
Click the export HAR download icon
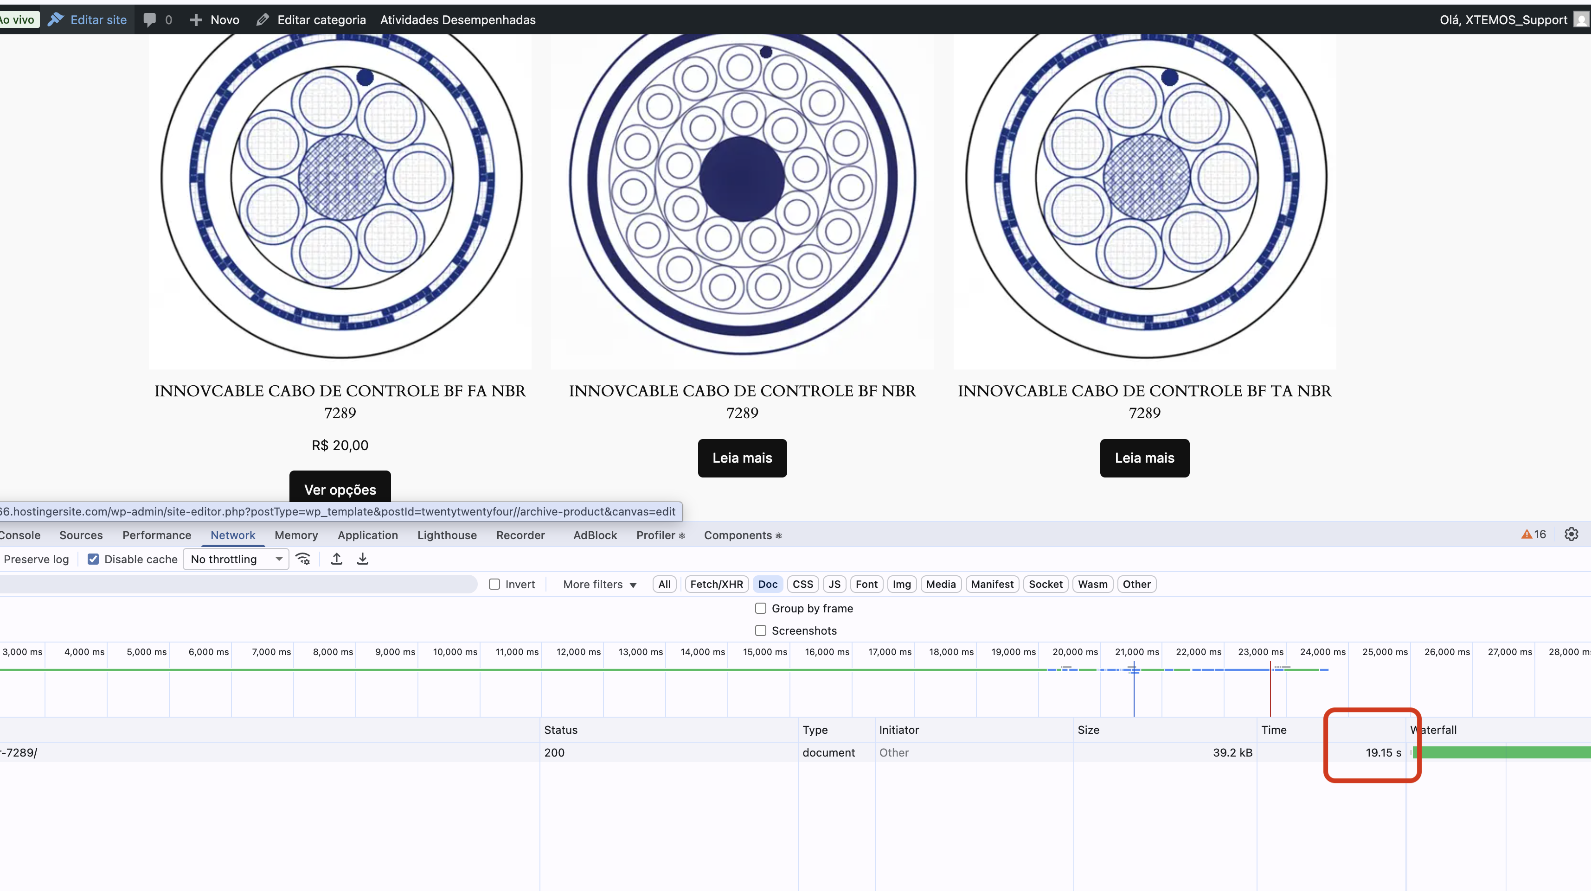(x=363, y=559)
